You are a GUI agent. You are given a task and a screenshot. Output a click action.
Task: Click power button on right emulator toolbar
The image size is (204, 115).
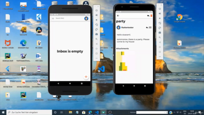pos(160,9)
